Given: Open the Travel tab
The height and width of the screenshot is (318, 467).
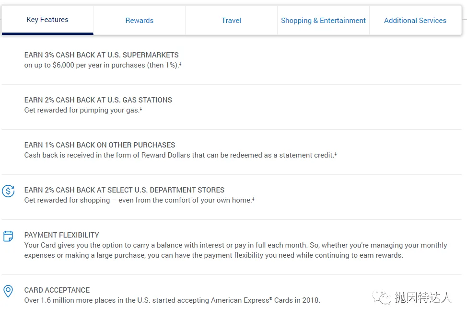Looking at the screenshot, I should [x=231, y=21].
